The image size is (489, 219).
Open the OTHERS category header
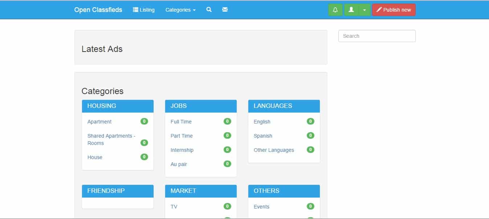284,191
